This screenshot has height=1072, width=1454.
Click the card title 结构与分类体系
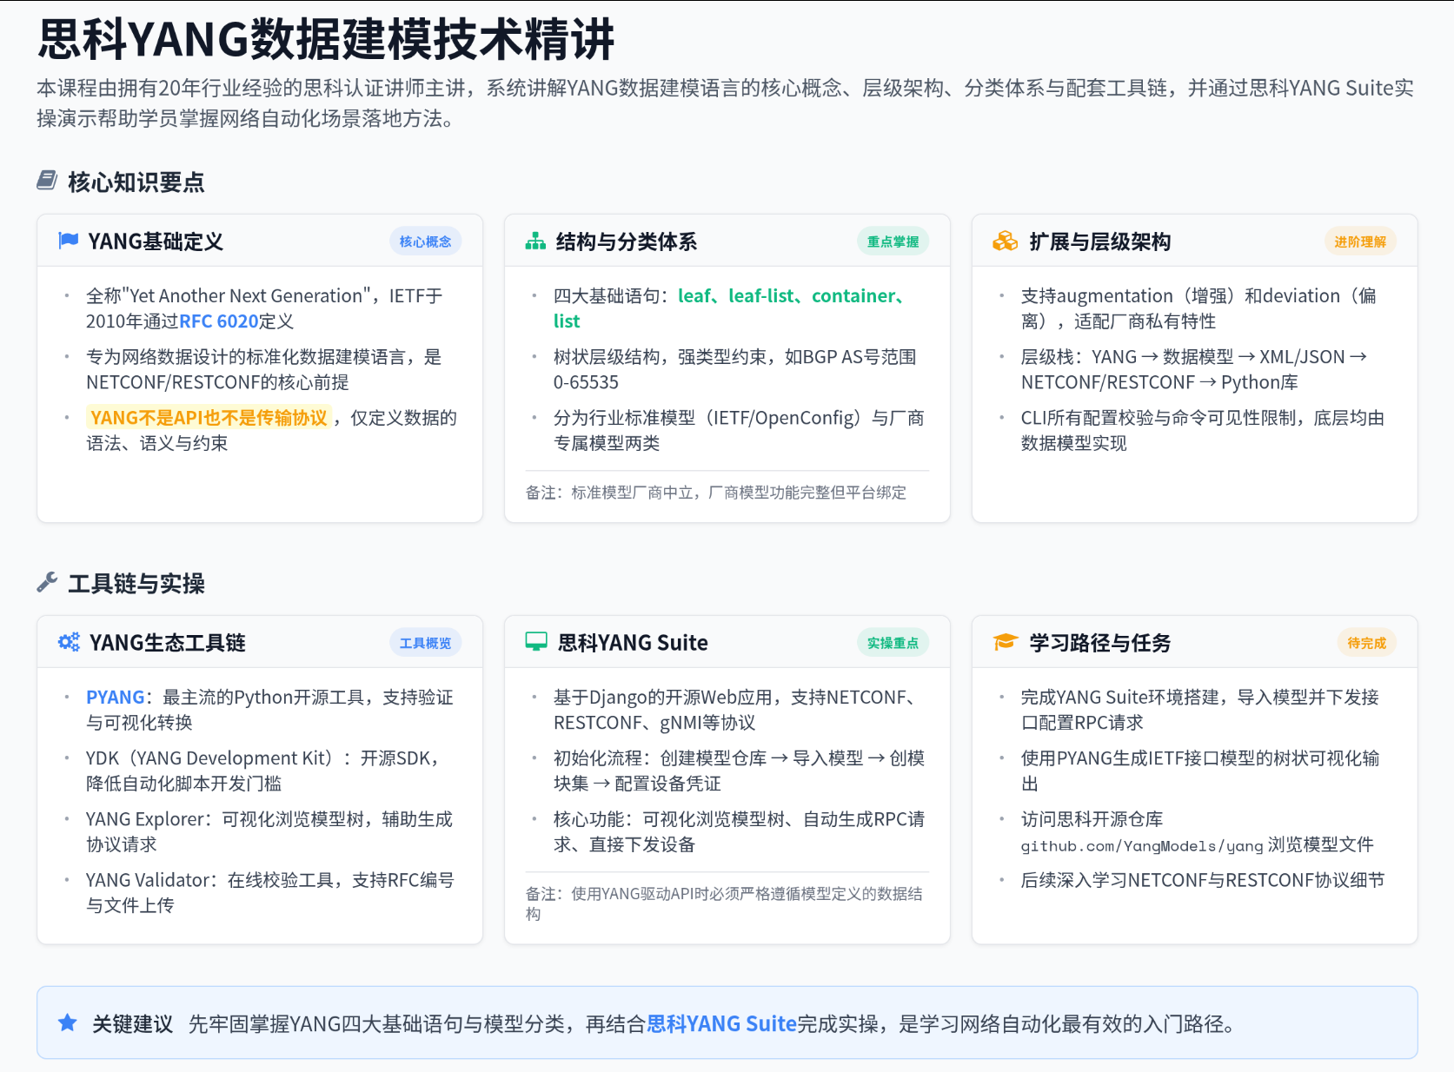tap(627, 242)
